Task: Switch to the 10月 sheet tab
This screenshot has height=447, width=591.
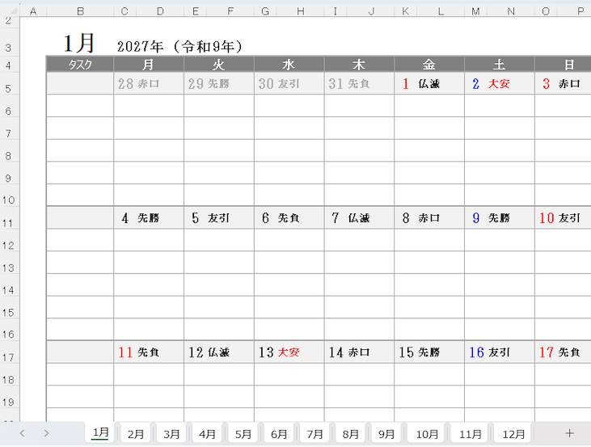Action: (427, 434)
